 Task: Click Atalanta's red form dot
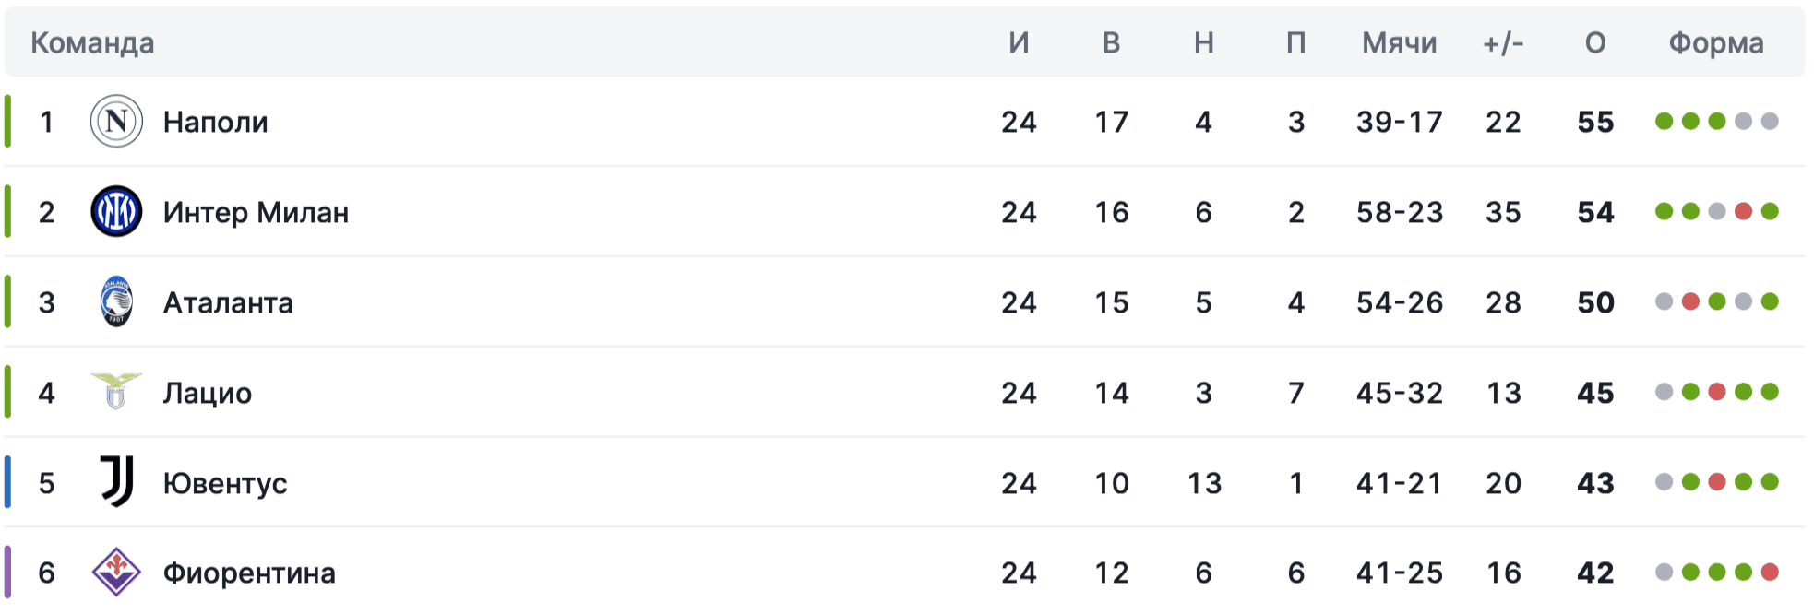(x=1690, y=302)
